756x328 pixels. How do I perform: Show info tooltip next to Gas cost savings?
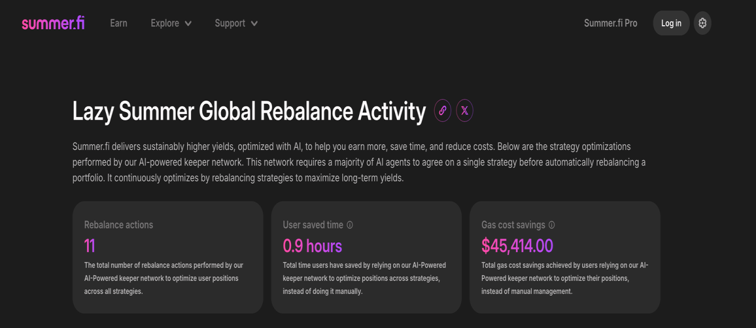click(x=551, y=225)
